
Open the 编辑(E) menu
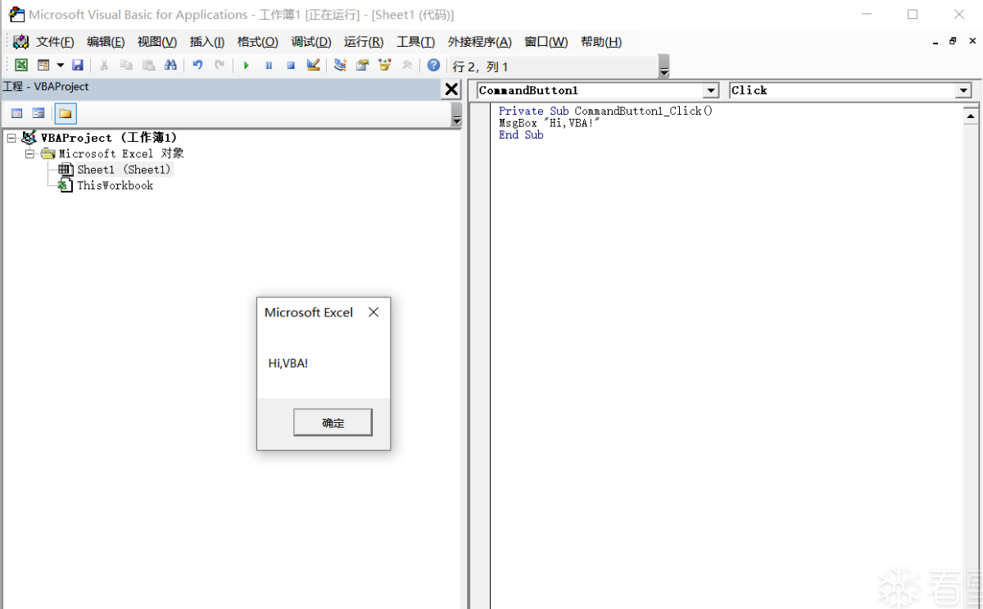coord(106,42)
